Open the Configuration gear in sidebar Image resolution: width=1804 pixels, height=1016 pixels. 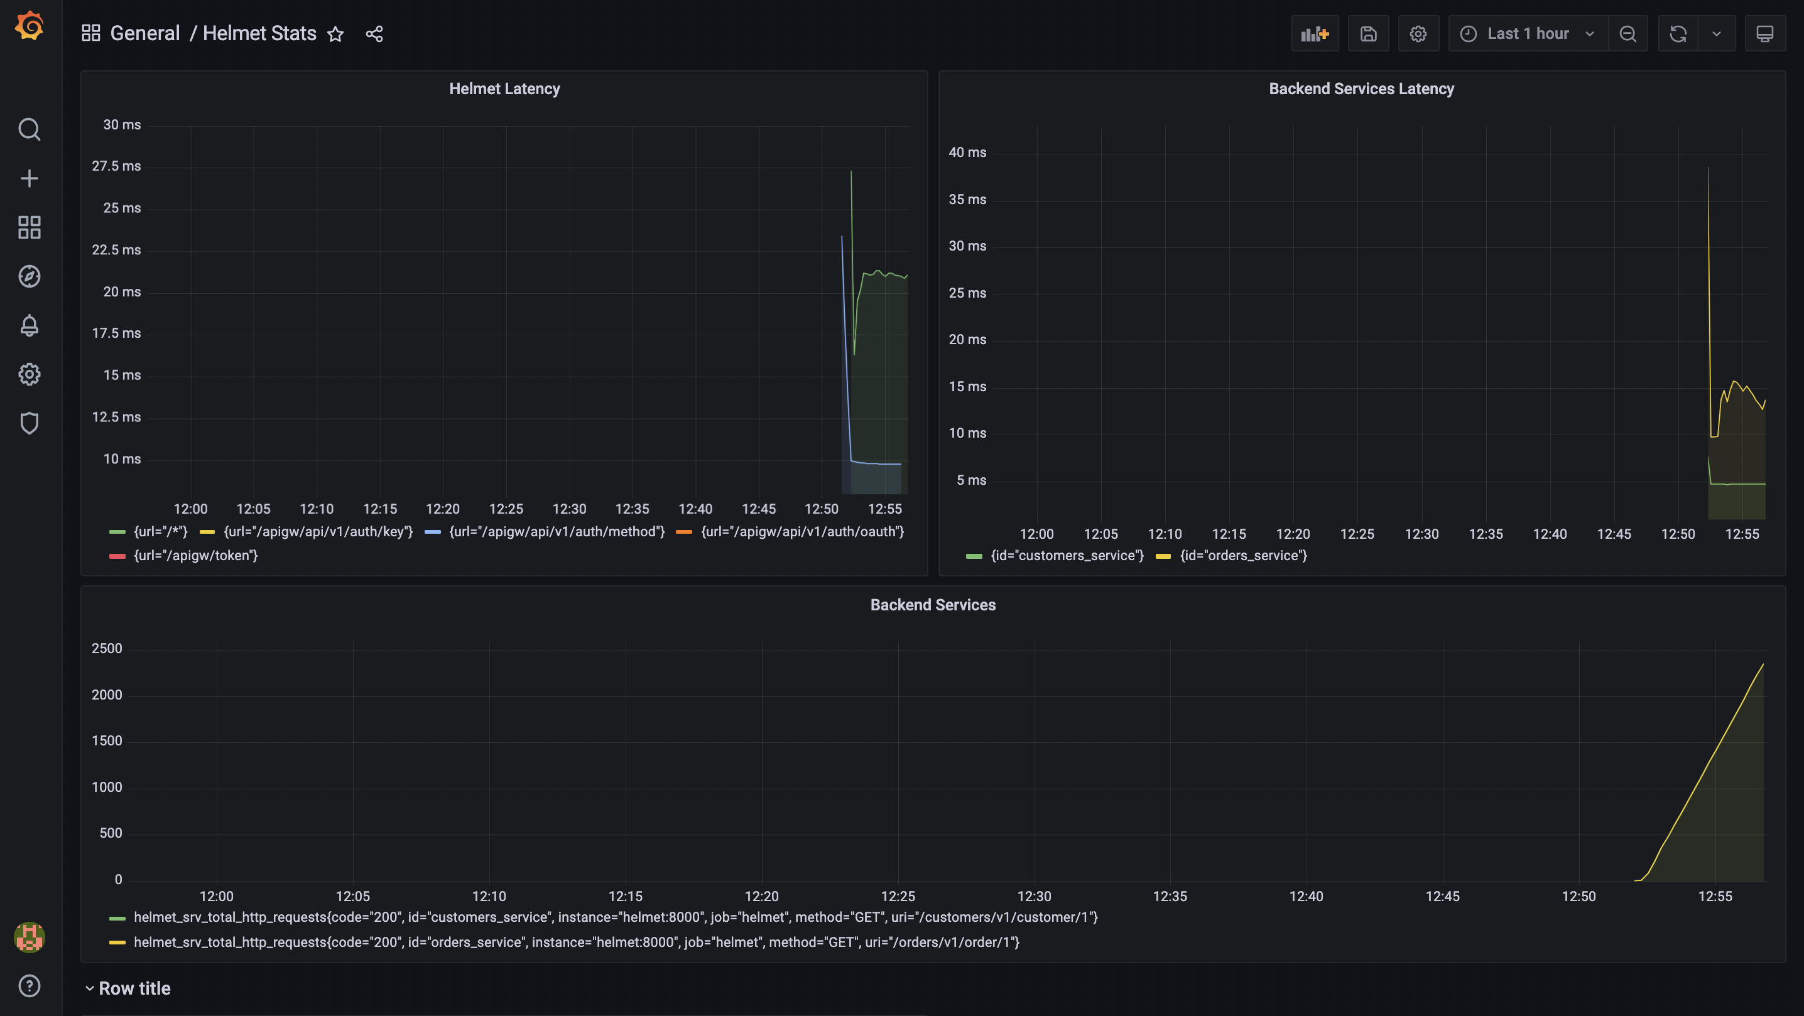(x=30, y=375)
